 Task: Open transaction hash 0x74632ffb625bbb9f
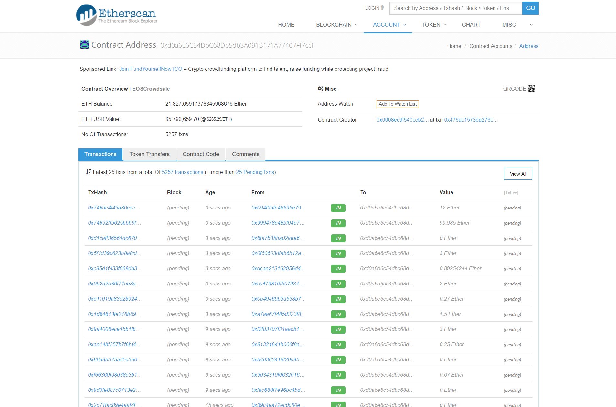(x=114, y=223)
